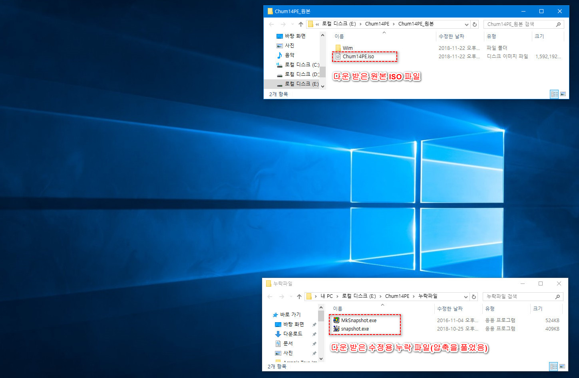
Task: Navigate to 내 PC breadcrumb in 누락파일 window
Action: coord(326,296)
